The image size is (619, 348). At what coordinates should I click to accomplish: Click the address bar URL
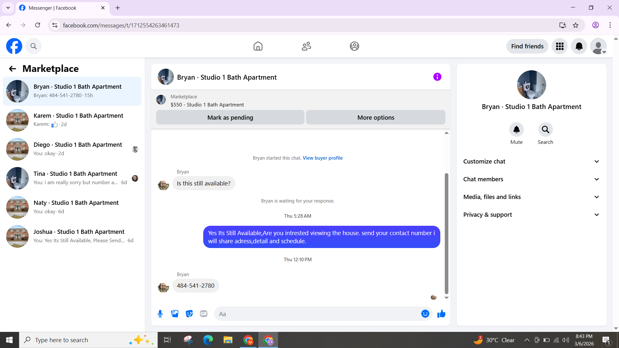[x=121, y=25]
